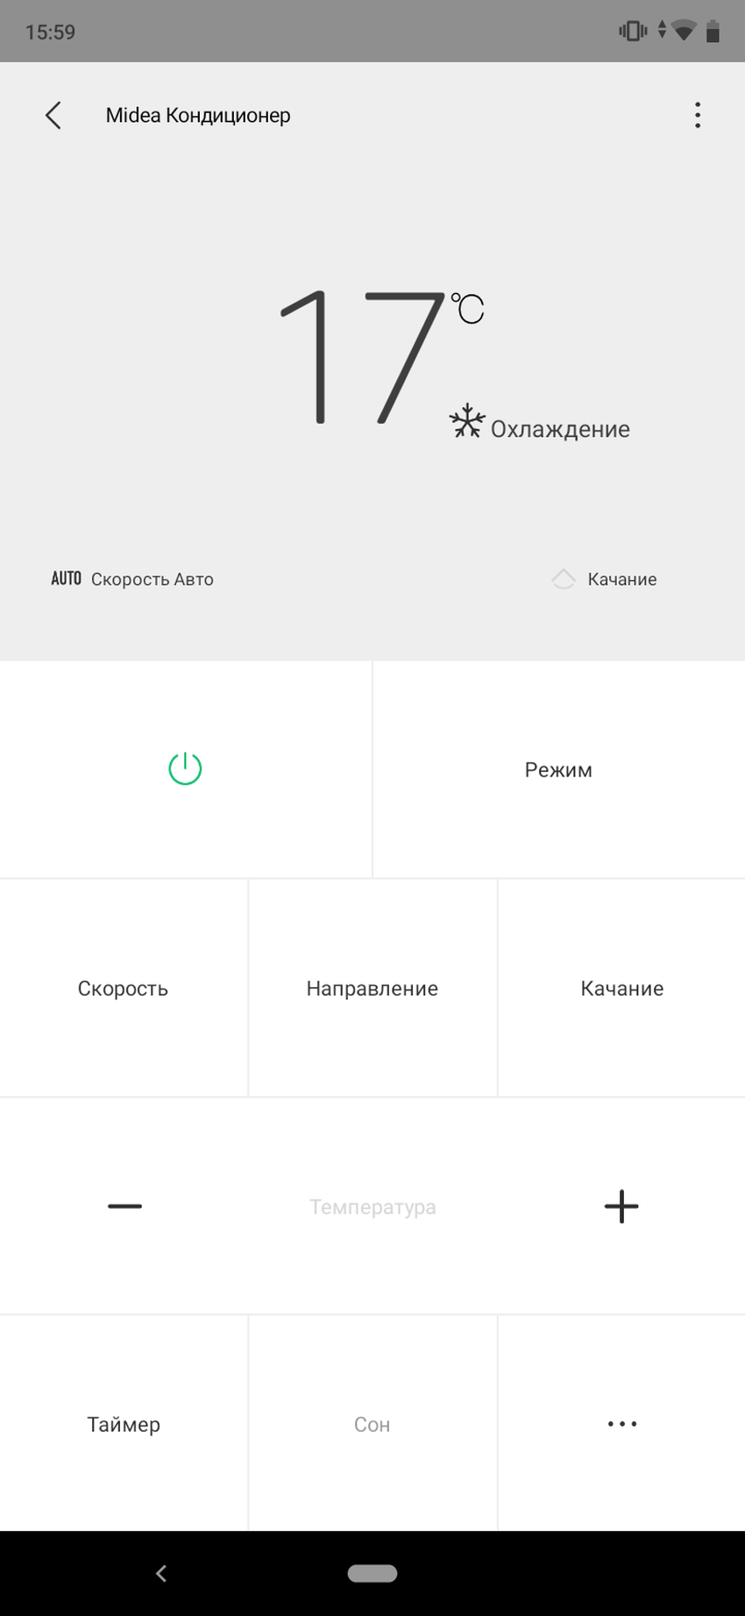Tap the Направление button
Screen dimensions: 745x1616
(372, 988)
